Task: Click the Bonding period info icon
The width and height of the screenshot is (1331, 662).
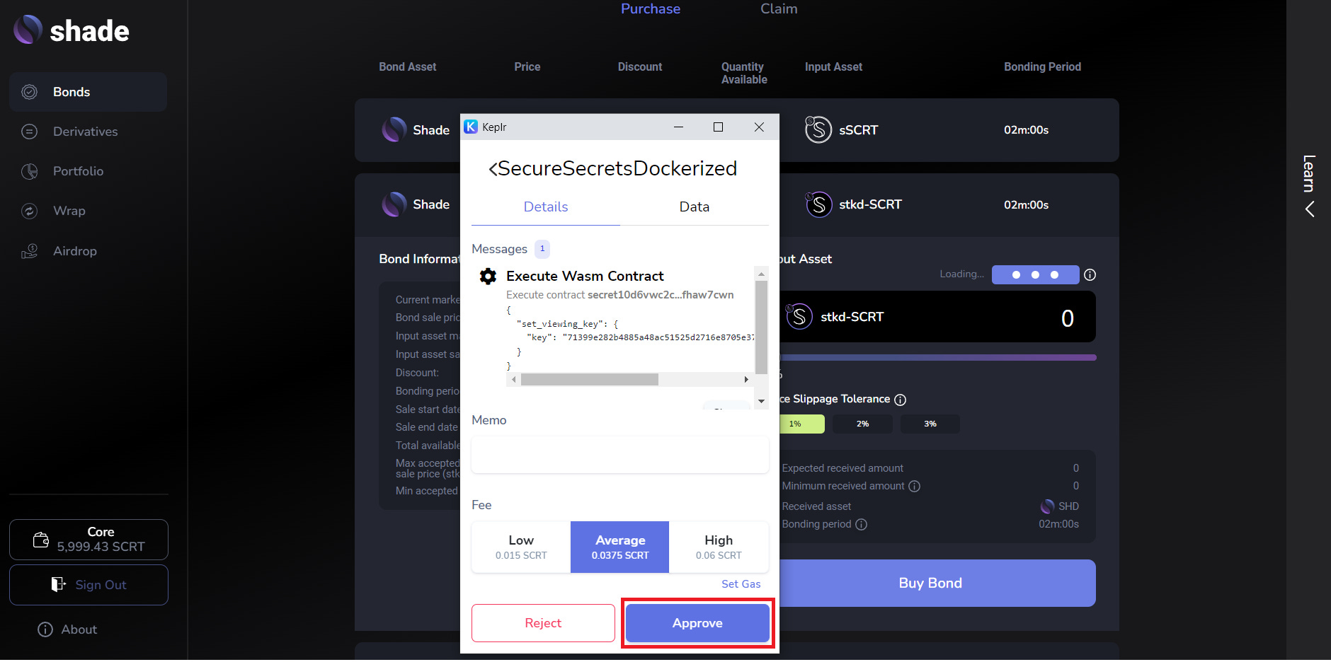Action: click(x=861, y=524)
